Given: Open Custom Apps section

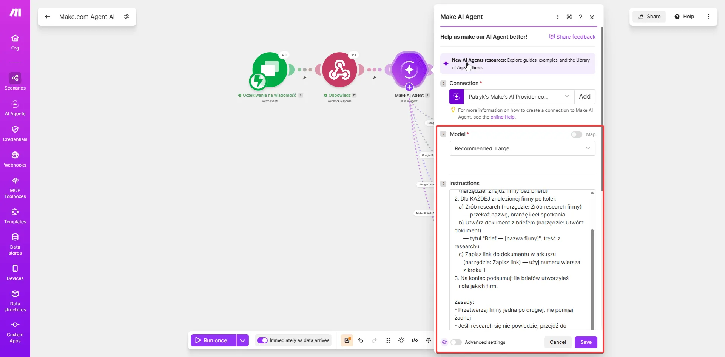Looking at the screenshot, I should (x=15, y=332).
